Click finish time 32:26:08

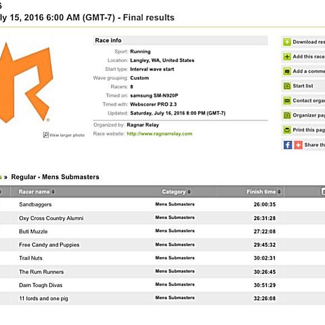(265, 299)
